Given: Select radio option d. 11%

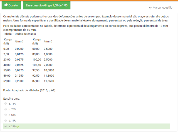Looking at the screenshot, I should coord(6,121).
